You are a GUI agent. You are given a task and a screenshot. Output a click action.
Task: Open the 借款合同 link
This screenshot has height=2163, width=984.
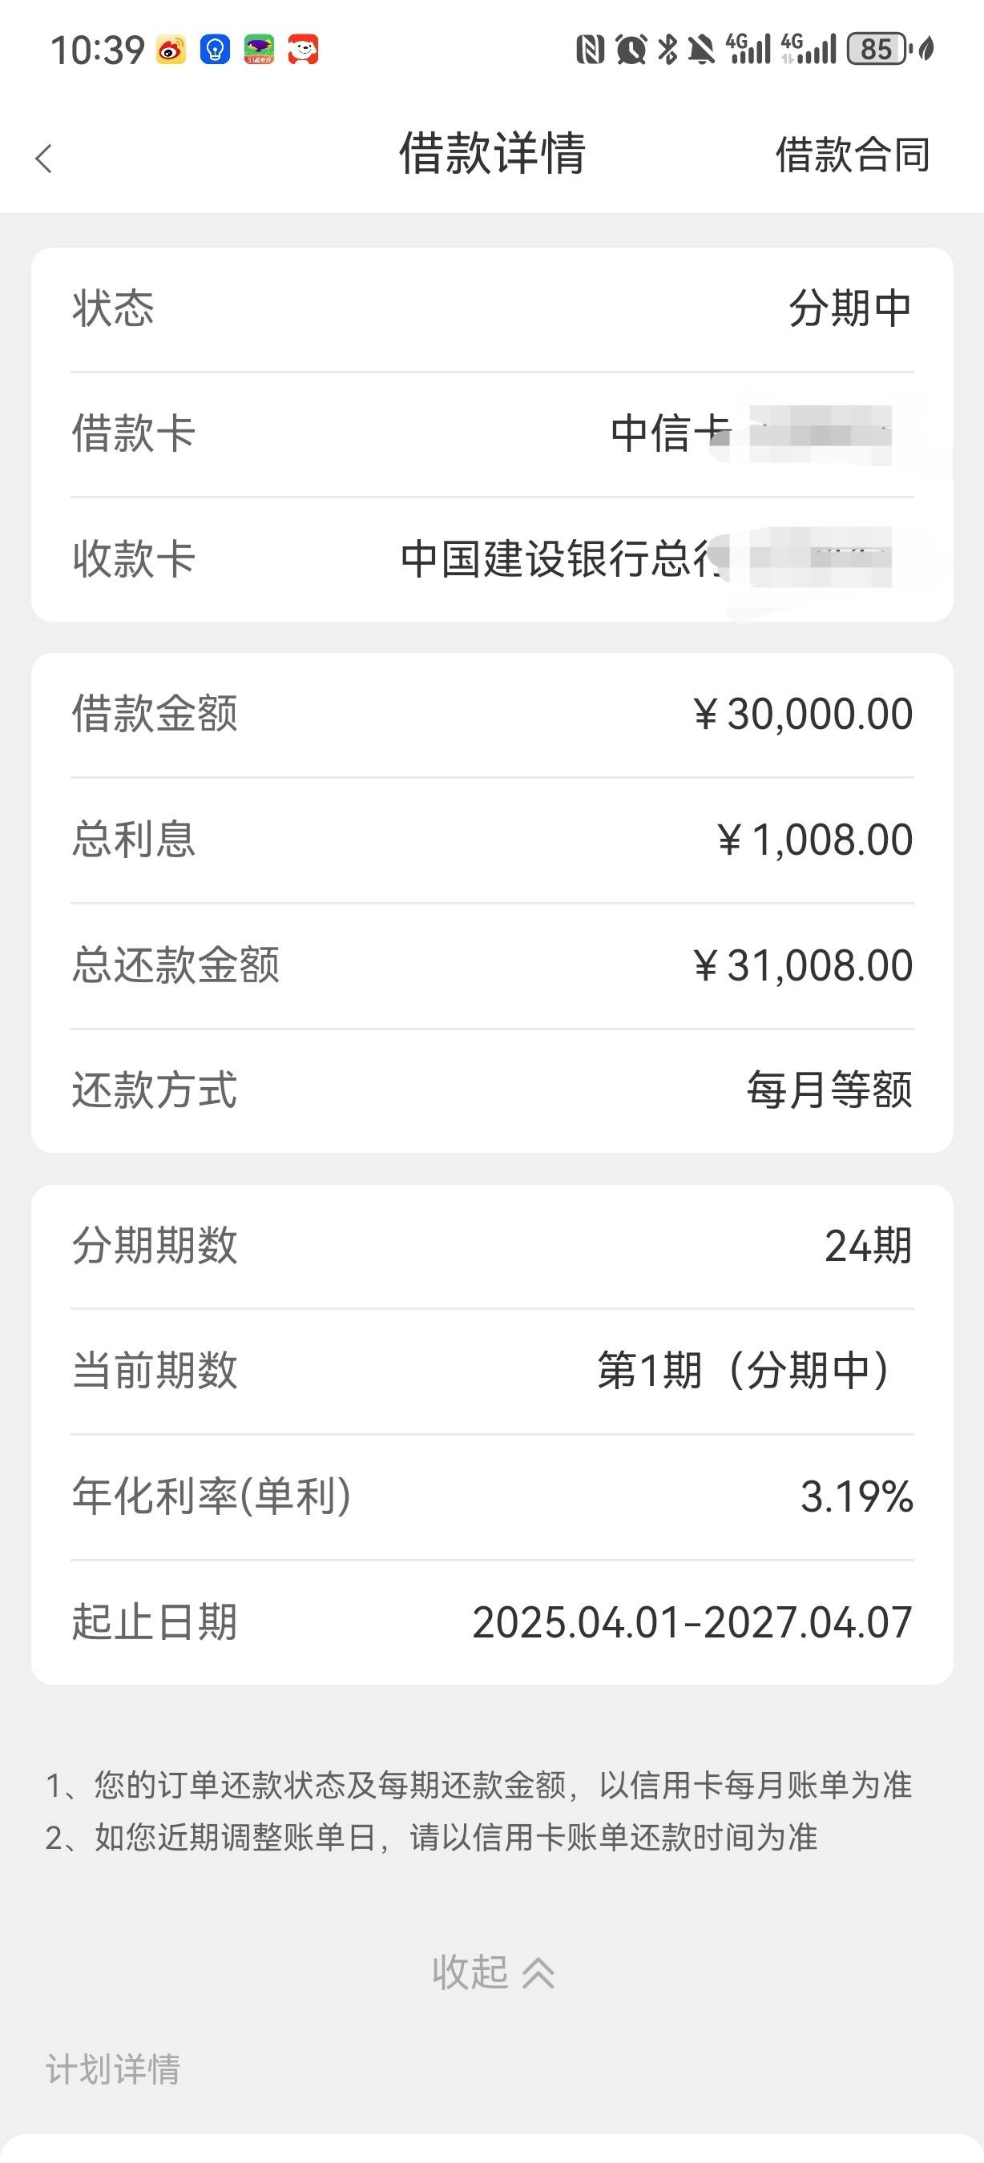tap(852, 155)
